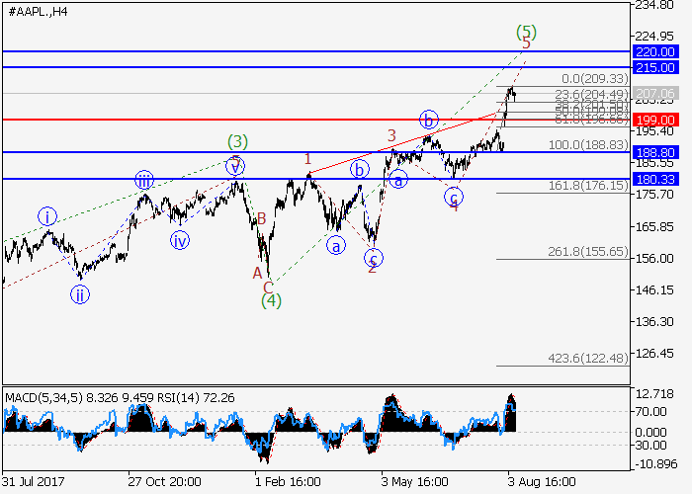
Task: Click the circled wave v label
Action: click(235, 166)
